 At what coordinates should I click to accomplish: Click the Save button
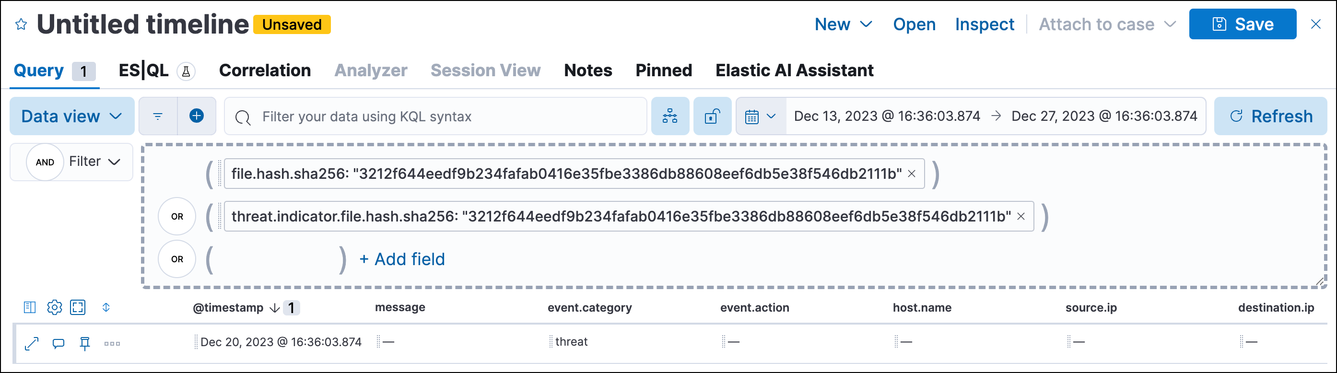(x=1242, y=24)
